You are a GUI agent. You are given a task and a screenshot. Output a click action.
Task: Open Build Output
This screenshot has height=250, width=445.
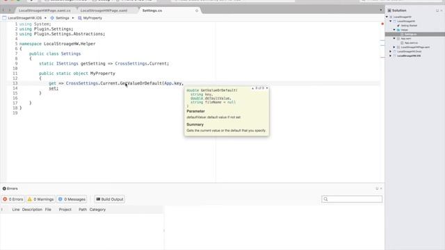click(x=110, y=199)
